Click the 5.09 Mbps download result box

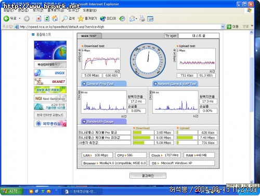[92, 76]
